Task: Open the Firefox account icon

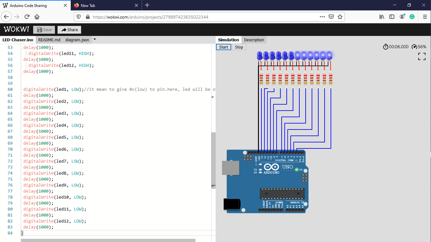Action: [x=402, y=17]
